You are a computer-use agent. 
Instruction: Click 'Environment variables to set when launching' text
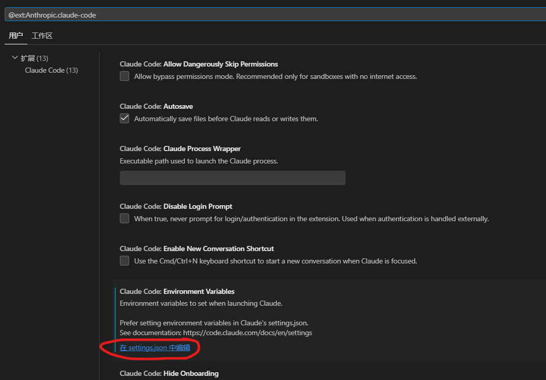tap(201, 303)
